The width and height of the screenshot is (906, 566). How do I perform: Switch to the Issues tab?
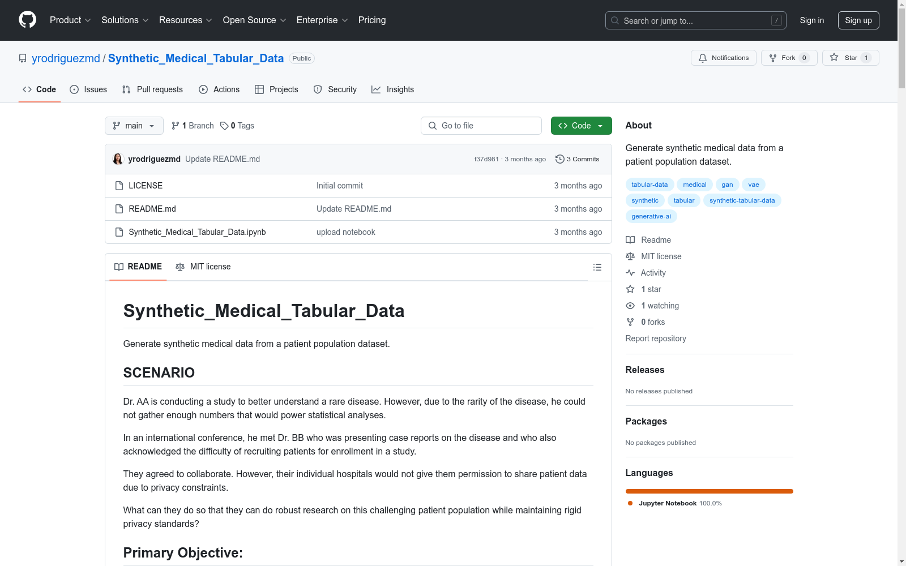(88, 89)
